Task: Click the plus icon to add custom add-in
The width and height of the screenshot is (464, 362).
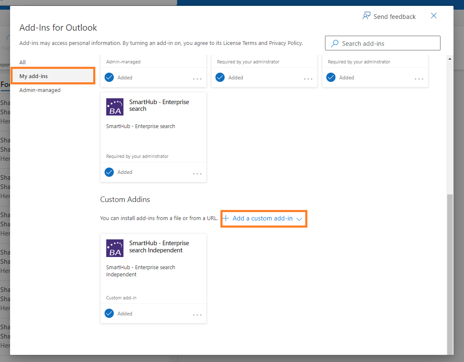Action: [x=226, y=218]
